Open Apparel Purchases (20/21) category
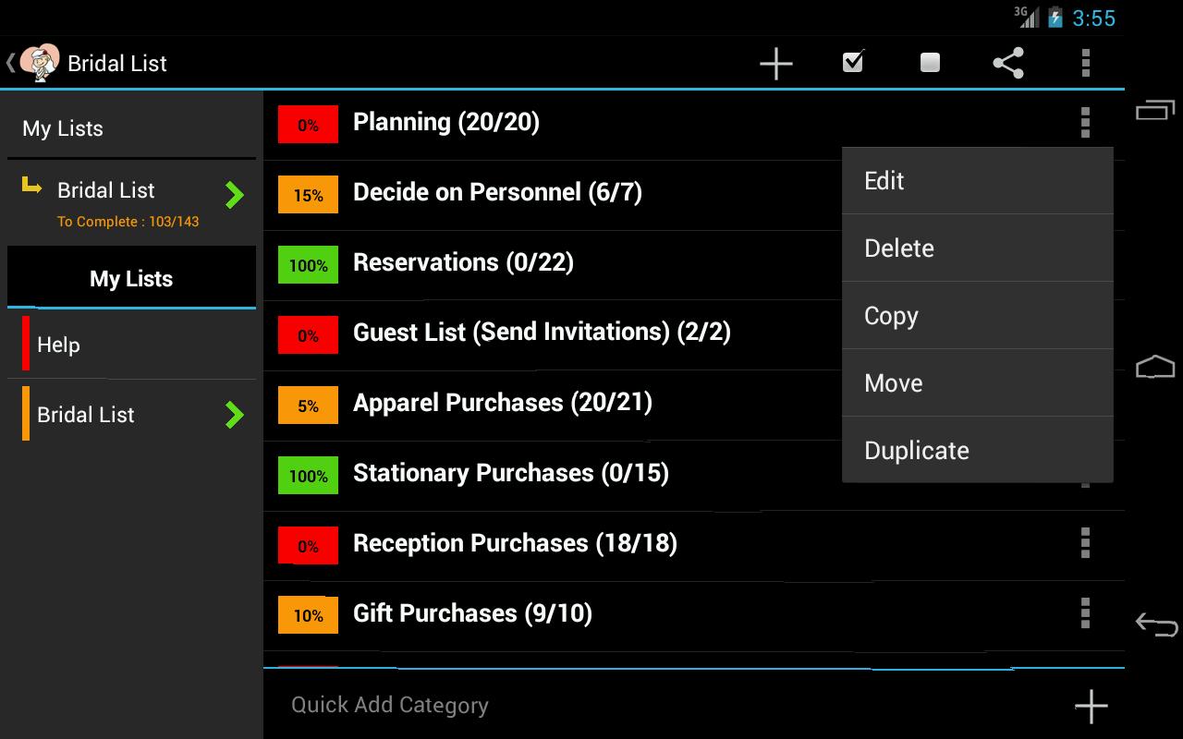This screenshot has width=1183, height=739. 503,403
